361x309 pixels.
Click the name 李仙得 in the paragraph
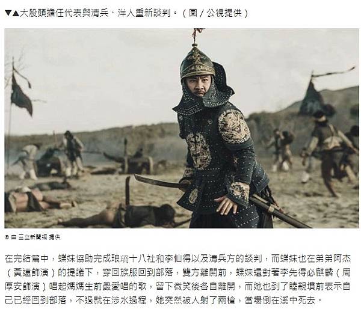point(178,259)
